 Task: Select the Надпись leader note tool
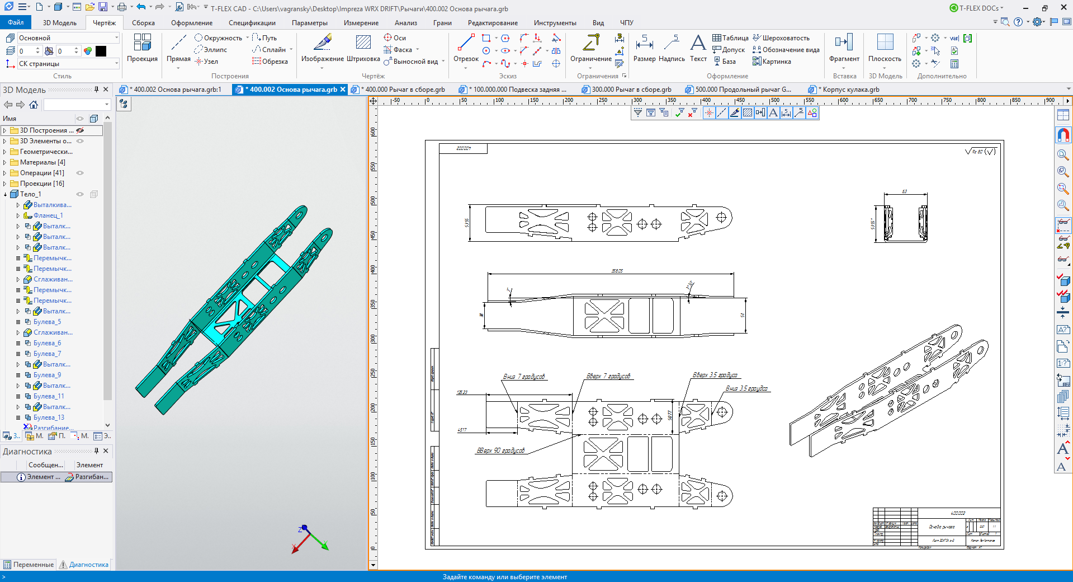click(672, 48)
